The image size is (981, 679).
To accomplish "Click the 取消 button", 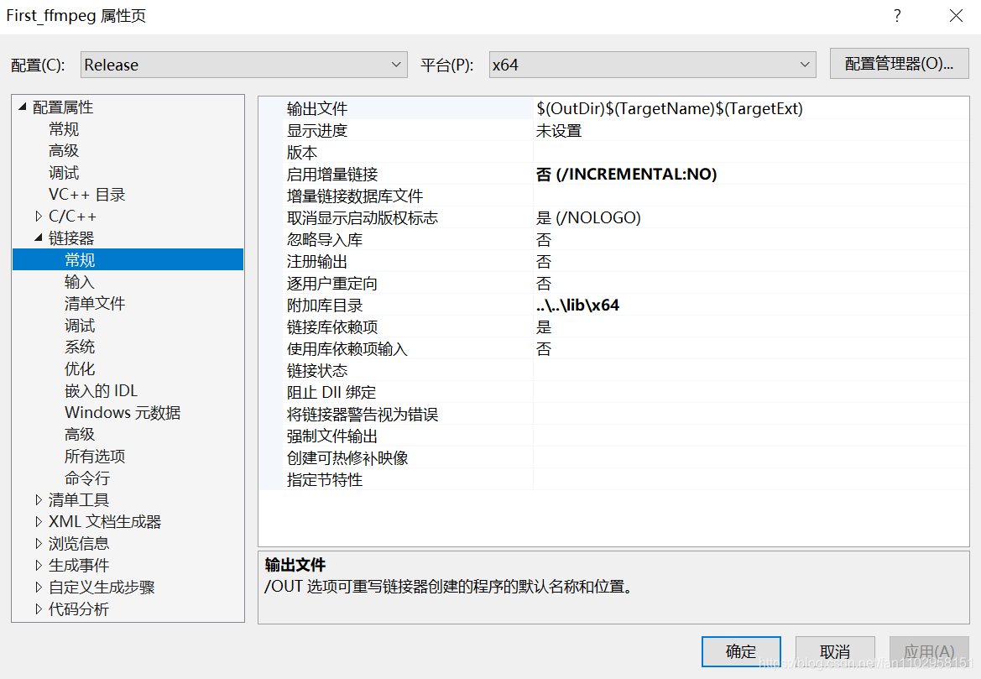I will pos(834,651).
